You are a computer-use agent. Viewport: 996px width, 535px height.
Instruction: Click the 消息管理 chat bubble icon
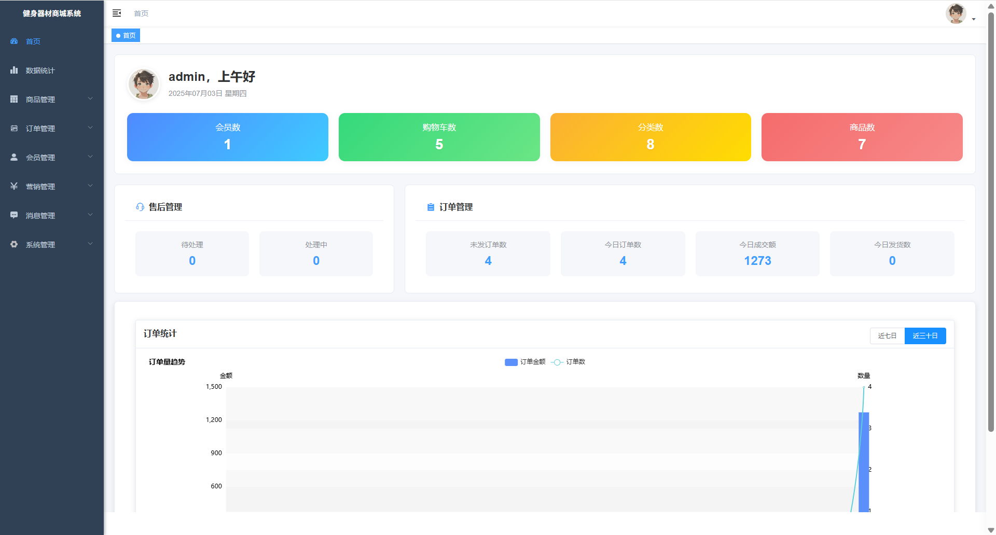coord(14,216)
